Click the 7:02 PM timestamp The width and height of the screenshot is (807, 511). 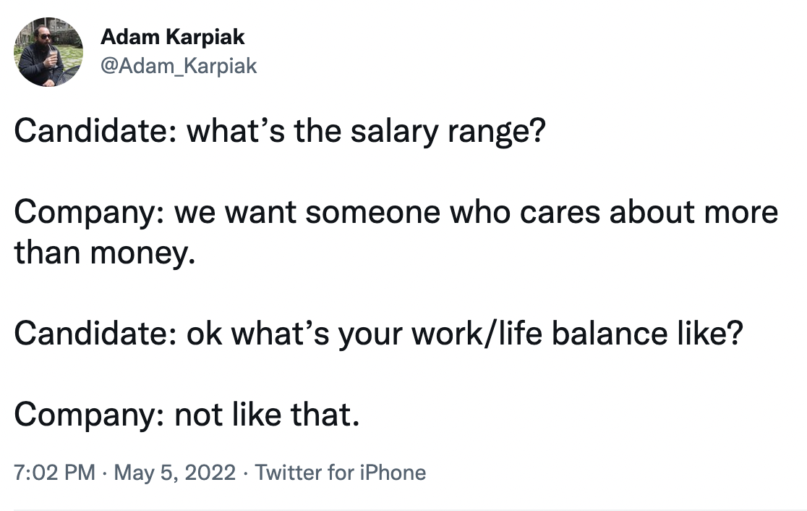pos(54,473)
